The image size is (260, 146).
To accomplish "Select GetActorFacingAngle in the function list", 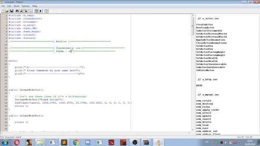I will [210, 55].
